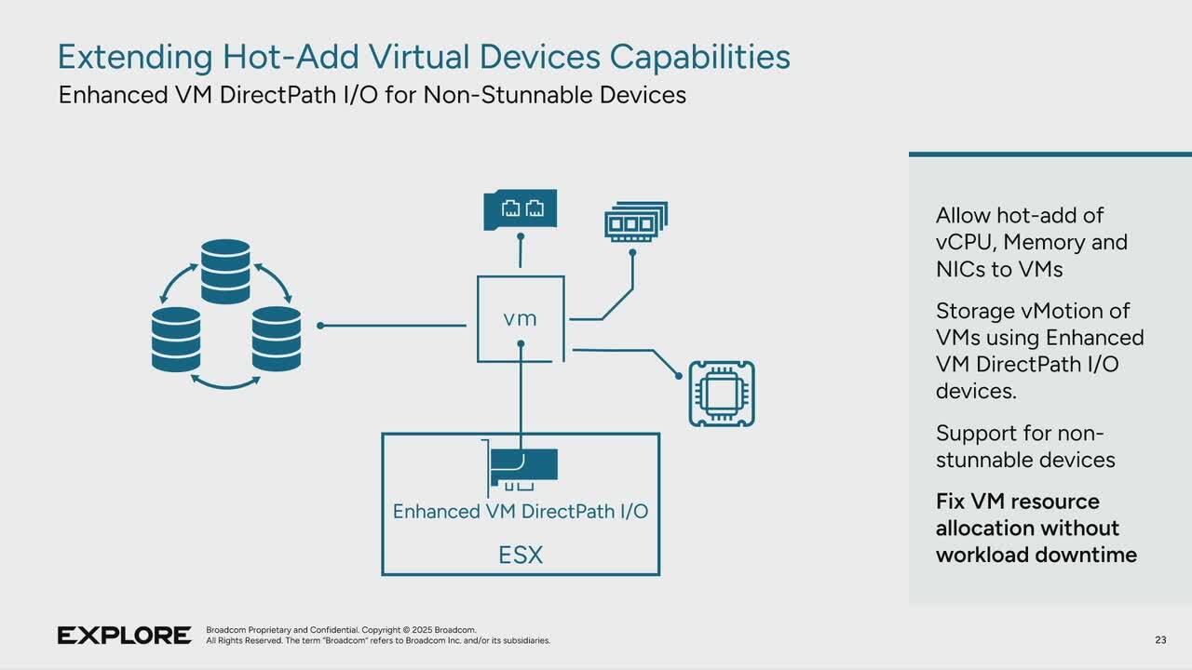The height and width of the screenshot is (670, 1192).
Task: Select the bold Fix VM resource allocation text
Action: 1036,528
